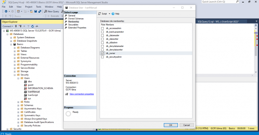Open the Securables page
Screen dimensions: 259x135
coord(73,25)
